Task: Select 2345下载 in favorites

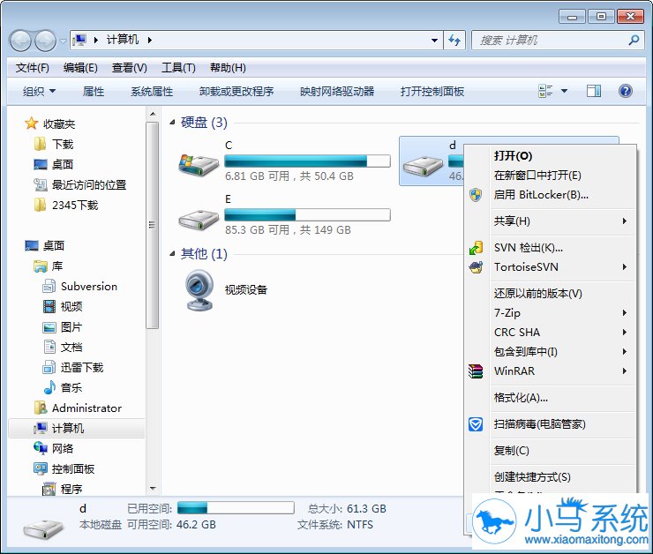Action: (x=75, y=205)
